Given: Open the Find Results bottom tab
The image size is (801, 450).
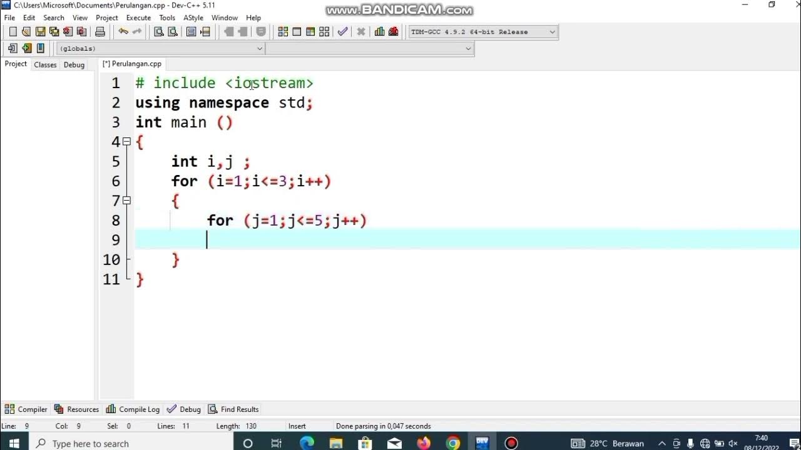Looking at the screenshot, I should pos(233,409).
